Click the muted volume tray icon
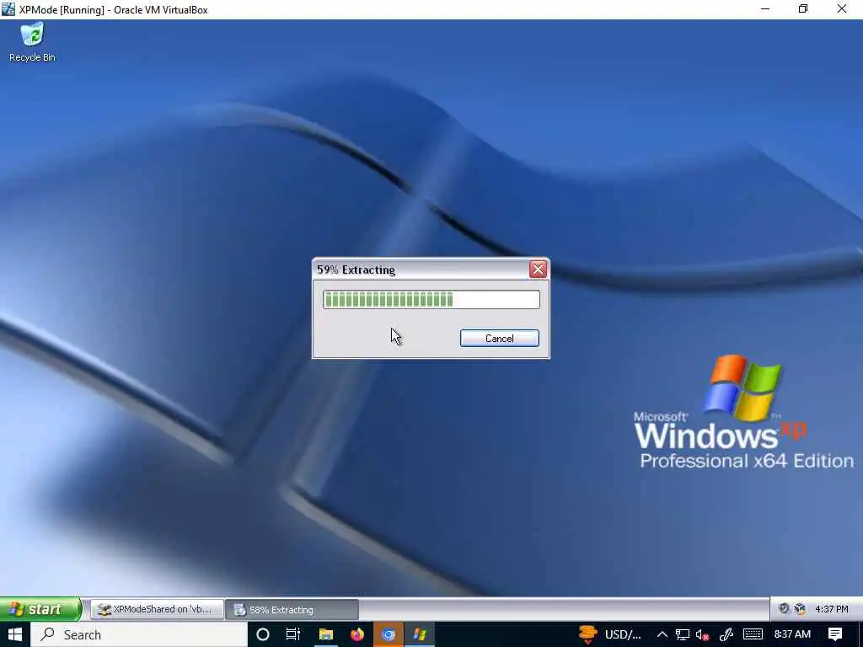 coord(702,634)
